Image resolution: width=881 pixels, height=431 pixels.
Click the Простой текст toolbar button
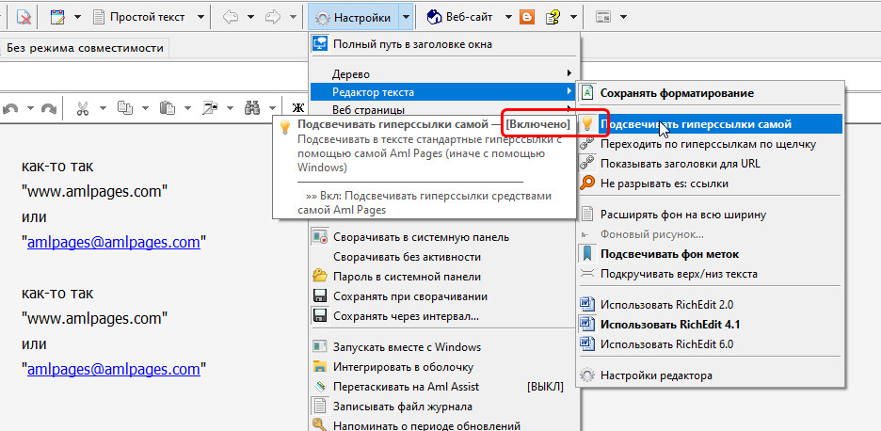(x=140, y=18)
